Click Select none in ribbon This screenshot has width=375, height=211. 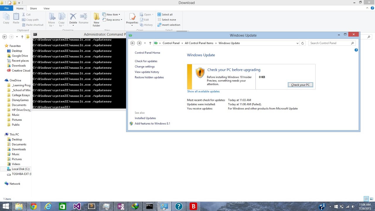click(x=167, y=20)
